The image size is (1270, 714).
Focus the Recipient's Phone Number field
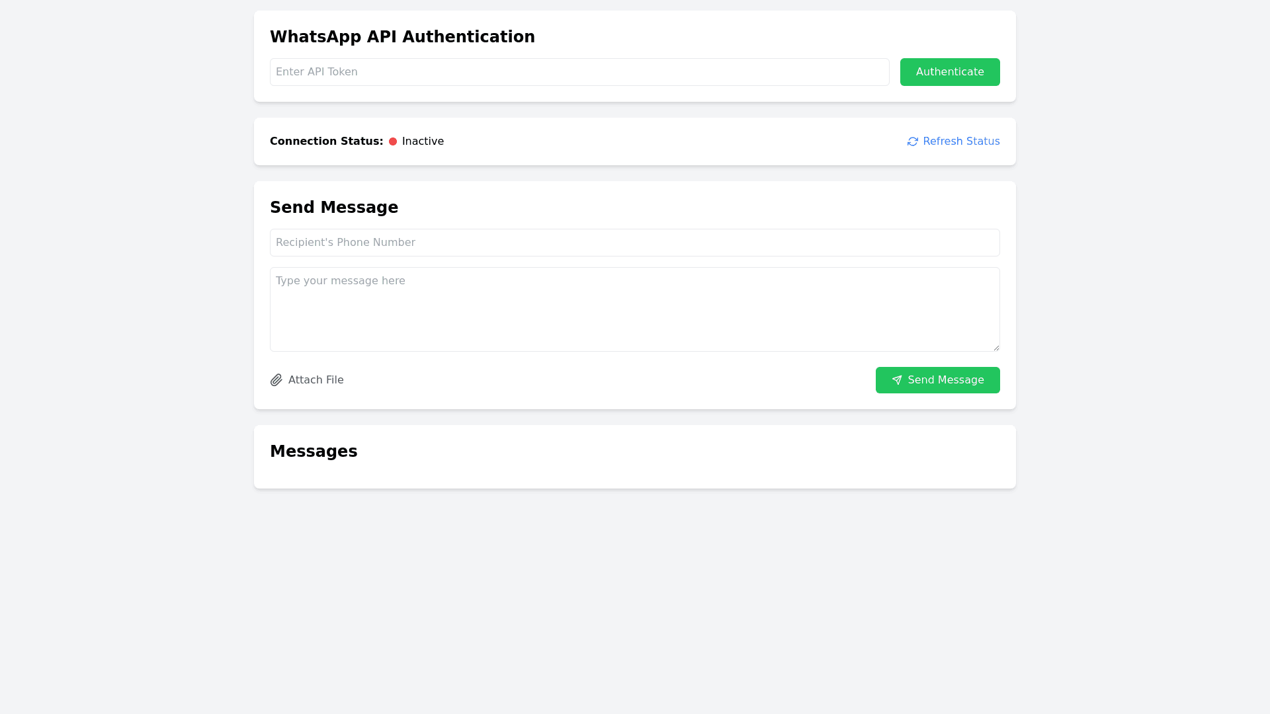coord(634,243)
